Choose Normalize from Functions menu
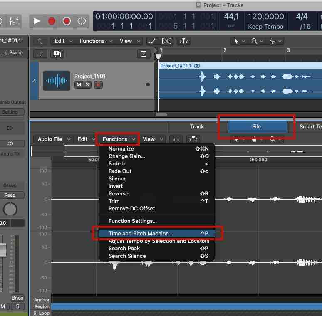This screenshot has height=316, width=322. pos(157,149)
